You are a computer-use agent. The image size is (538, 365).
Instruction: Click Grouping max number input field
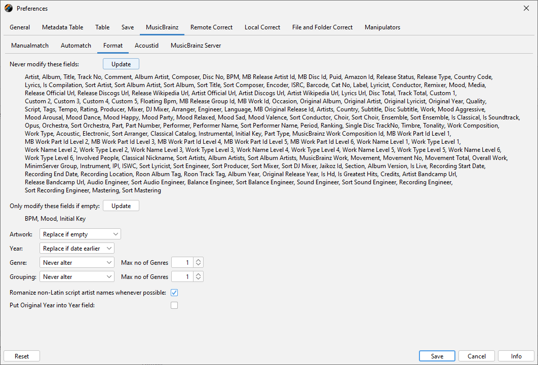click(182, 276)
